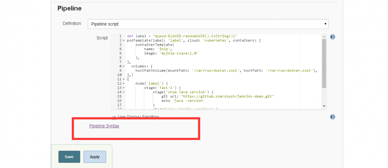Viewport: 388px width, 168px height.
Task: Open the Definition dropdown
Action: (x=208, y=24)
